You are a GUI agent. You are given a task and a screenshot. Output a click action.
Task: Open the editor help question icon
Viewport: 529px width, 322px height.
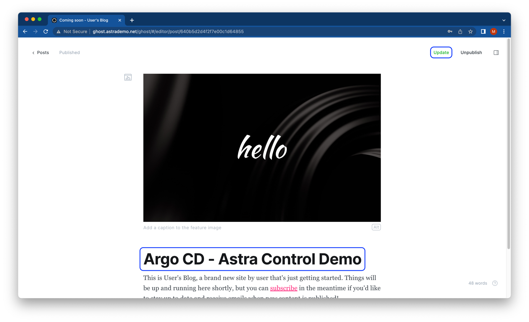495,283
